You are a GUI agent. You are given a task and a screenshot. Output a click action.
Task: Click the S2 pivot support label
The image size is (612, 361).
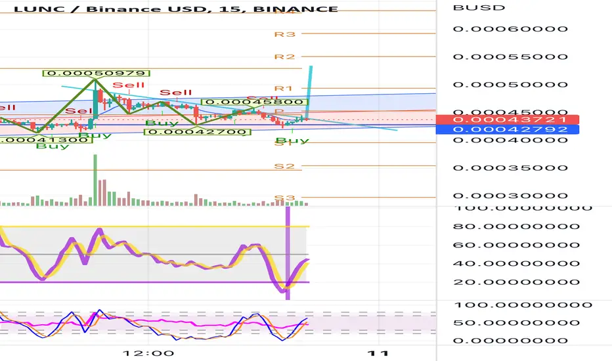click(284, 166)
